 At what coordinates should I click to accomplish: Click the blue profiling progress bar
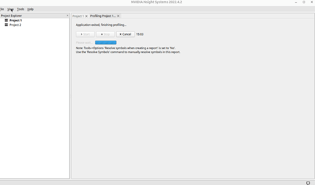[105, 42]
